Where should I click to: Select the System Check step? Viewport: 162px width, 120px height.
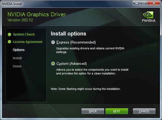pyautogui.click(x=24, y=34)
